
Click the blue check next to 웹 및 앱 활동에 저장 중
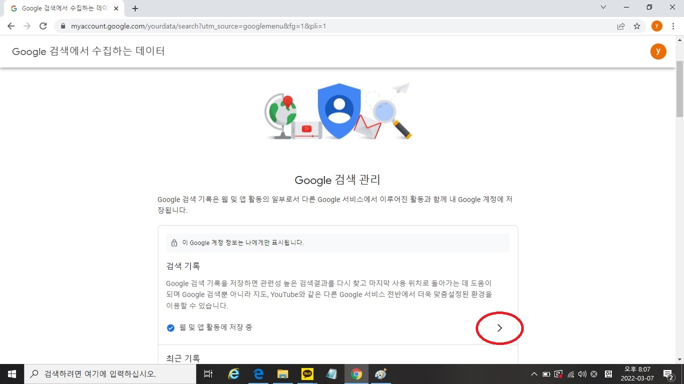170,328
